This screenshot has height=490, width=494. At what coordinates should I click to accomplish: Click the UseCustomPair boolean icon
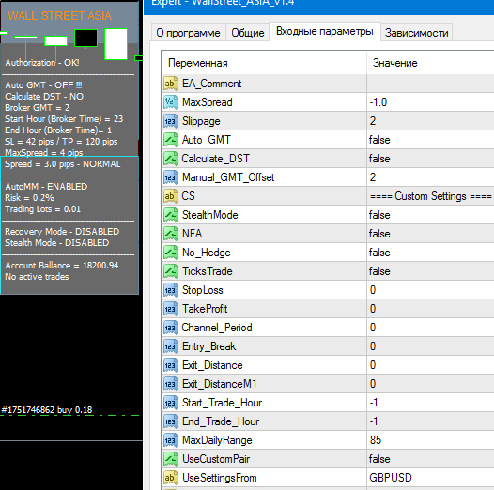click(171, 459)
